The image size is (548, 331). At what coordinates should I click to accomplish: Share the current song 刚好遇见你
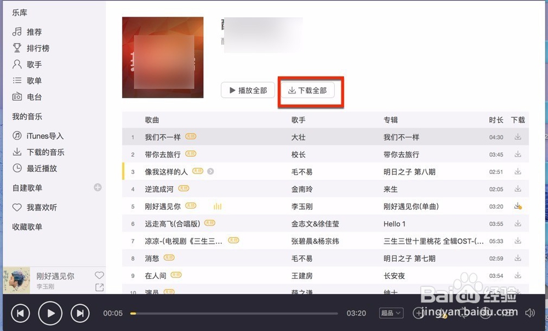click(99, 287)
